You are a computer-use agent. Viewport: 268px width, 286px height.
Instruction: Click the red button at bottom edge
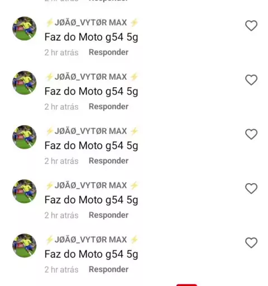(x=186, y=285)
